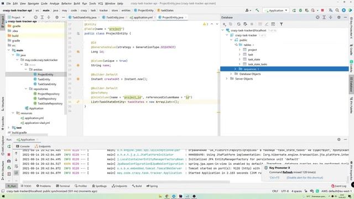Image resolution: width=354 pixels, height=199 pixels.
Task: Open the Endpoints tab in Run panel
Action: [43, 146]
